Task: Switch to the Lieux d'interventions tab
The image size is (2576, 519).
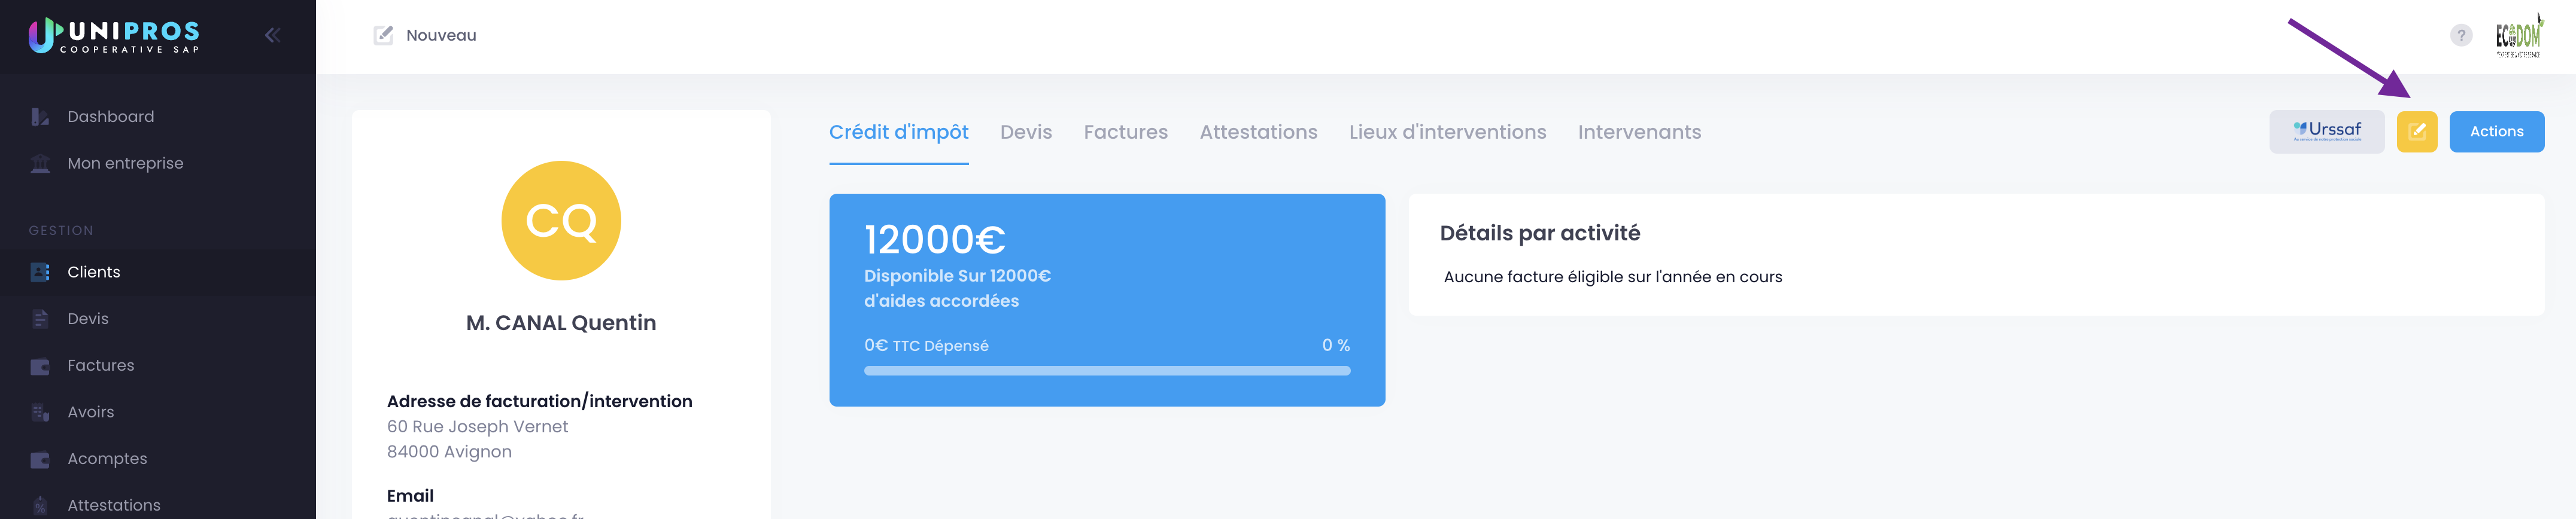Action: pyautogui.click(x=1447, y=132)
